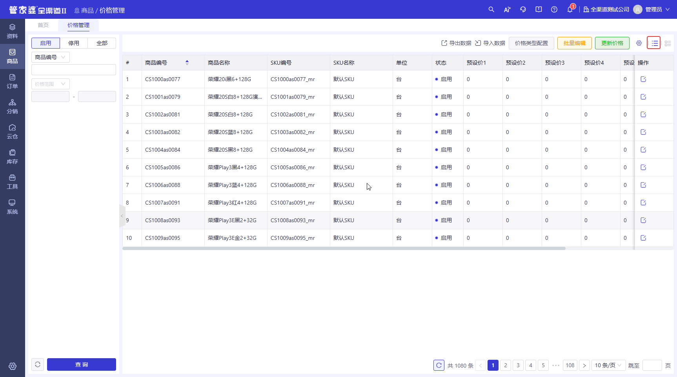The image size is (677, 377).
Task: Click the 批量编辑 button
Action: (575, 43)
